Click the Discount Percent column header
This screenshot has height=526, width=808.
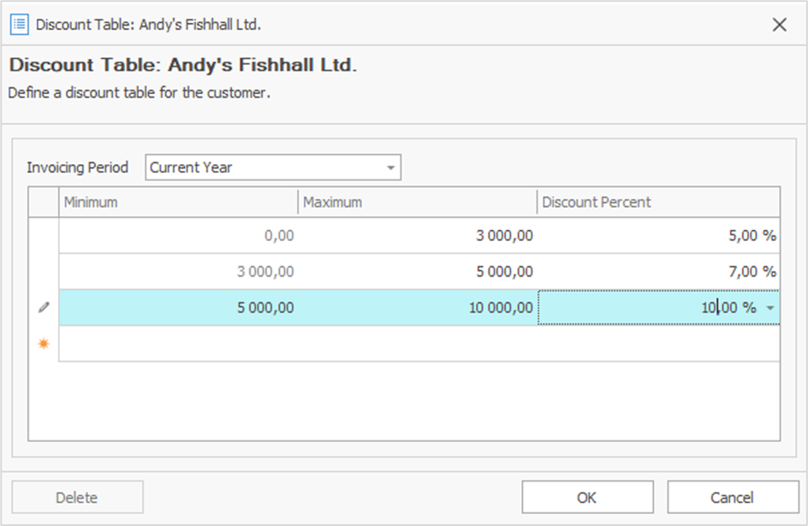657,203
